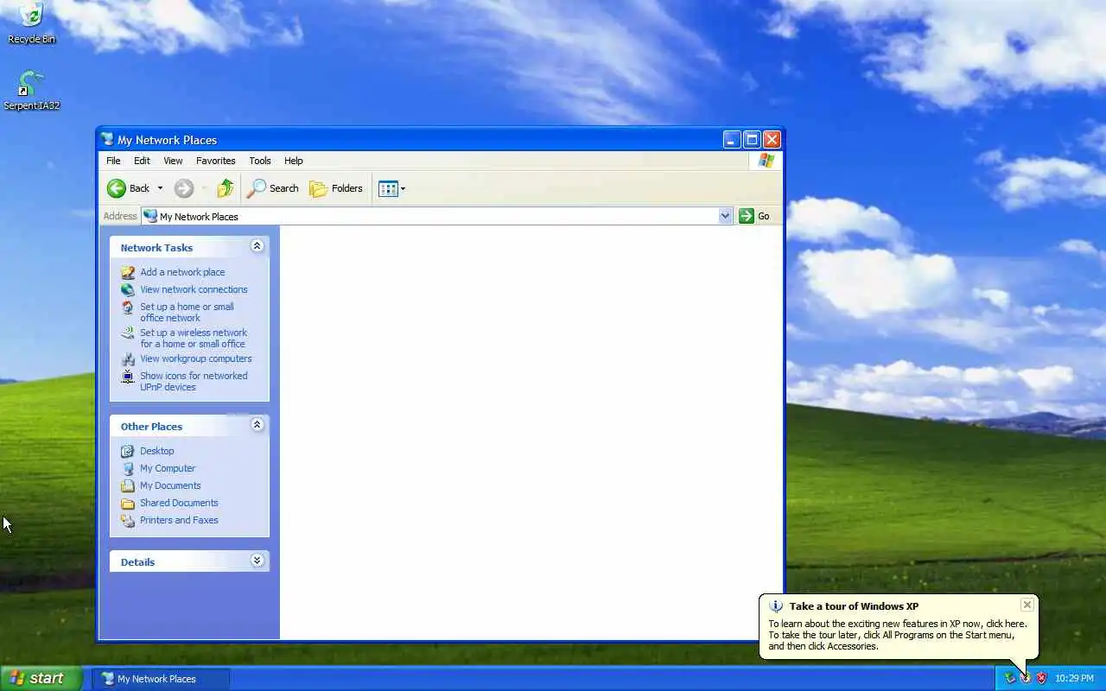Click Show icons for networked UPnP devices

[x=194, y=381]
